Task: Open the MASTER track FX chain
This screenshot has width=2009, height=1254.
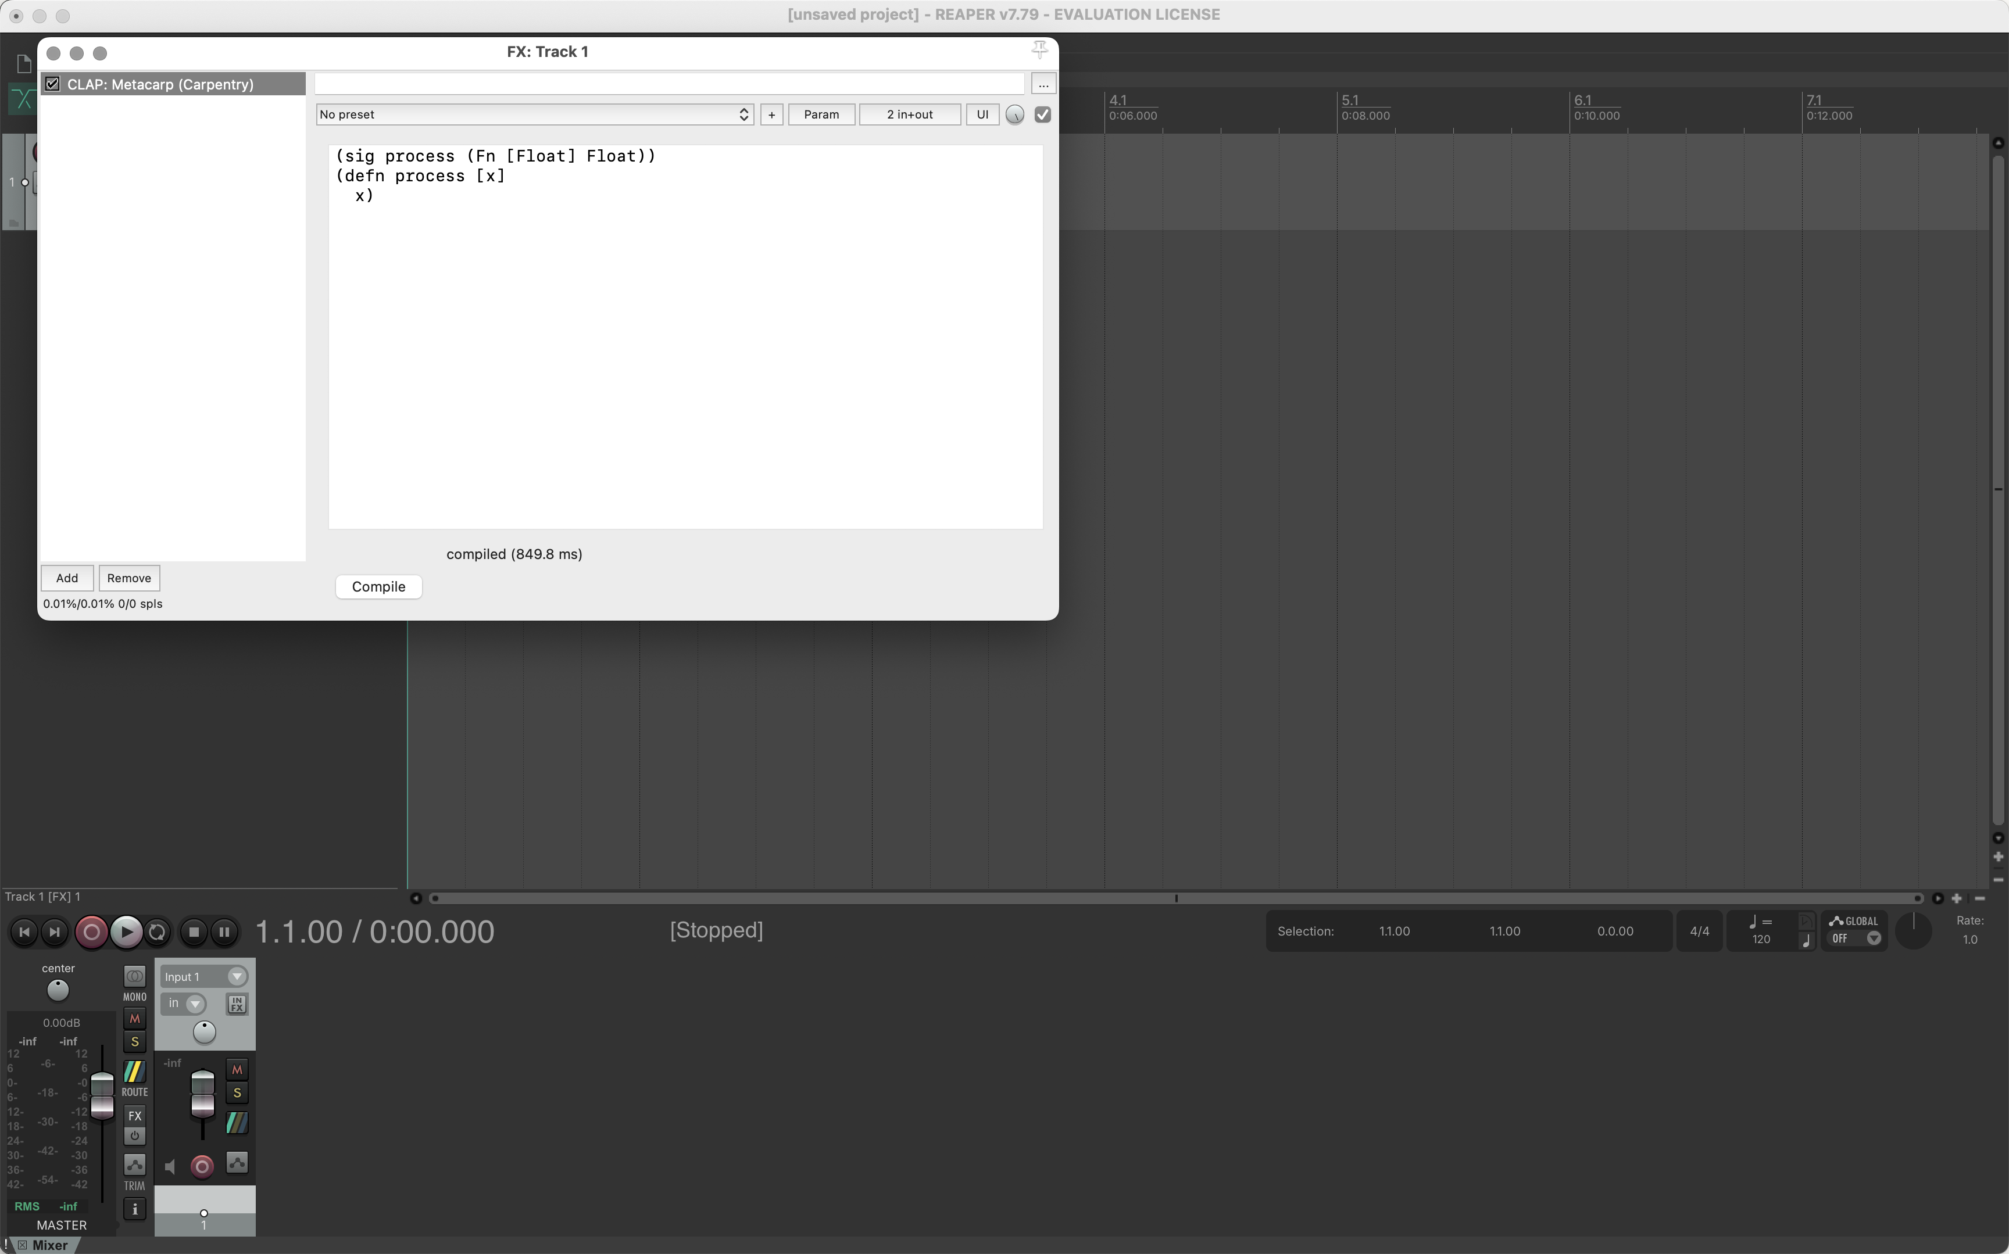Action: tap(134, 1116)
